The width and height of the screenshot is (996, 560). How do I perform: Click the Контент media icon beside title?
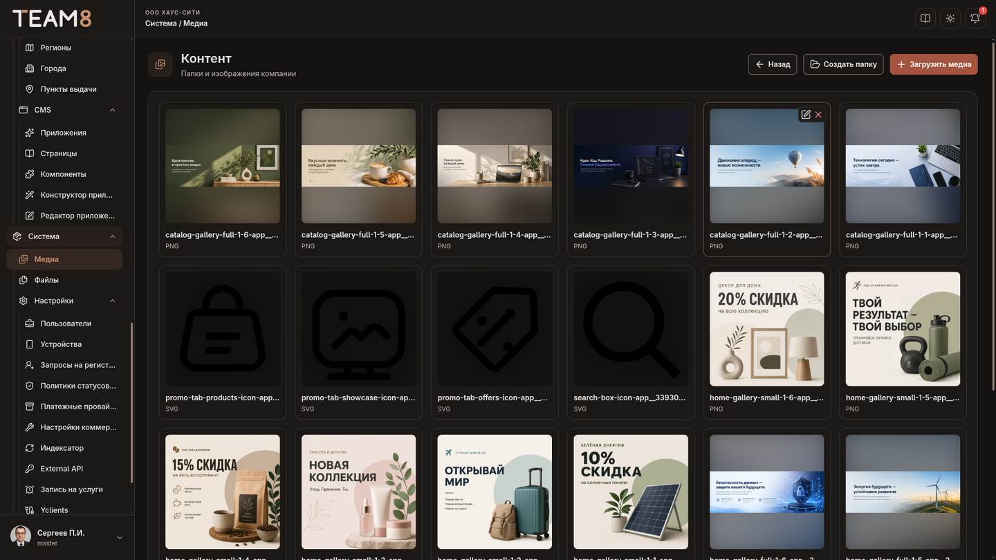(x=160, y=64)
